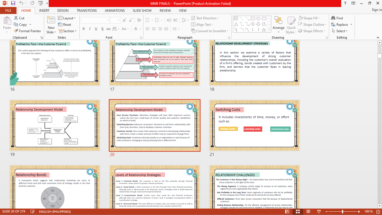Screen dimensions: 382x215
Task: Save the presentation with the floppy icon
Action: pyautogui.click(x=13, y=3)
